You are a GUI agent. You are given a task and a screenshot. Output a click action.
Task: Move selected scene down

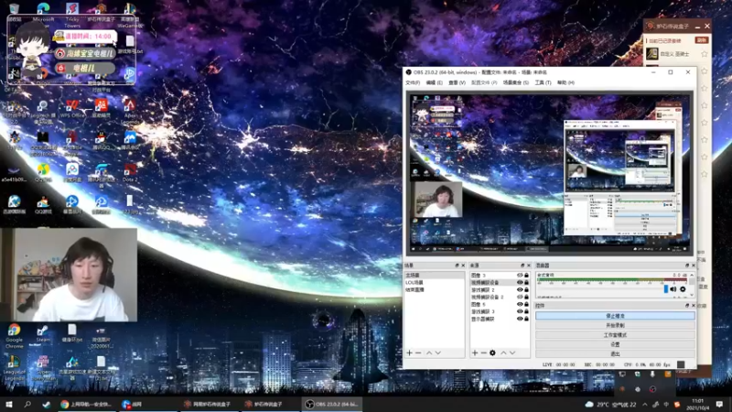coord(438,353)
